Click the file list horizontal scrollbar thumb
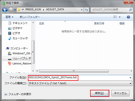The height and width of the screenshot is (101, 135). coord(74,71)
